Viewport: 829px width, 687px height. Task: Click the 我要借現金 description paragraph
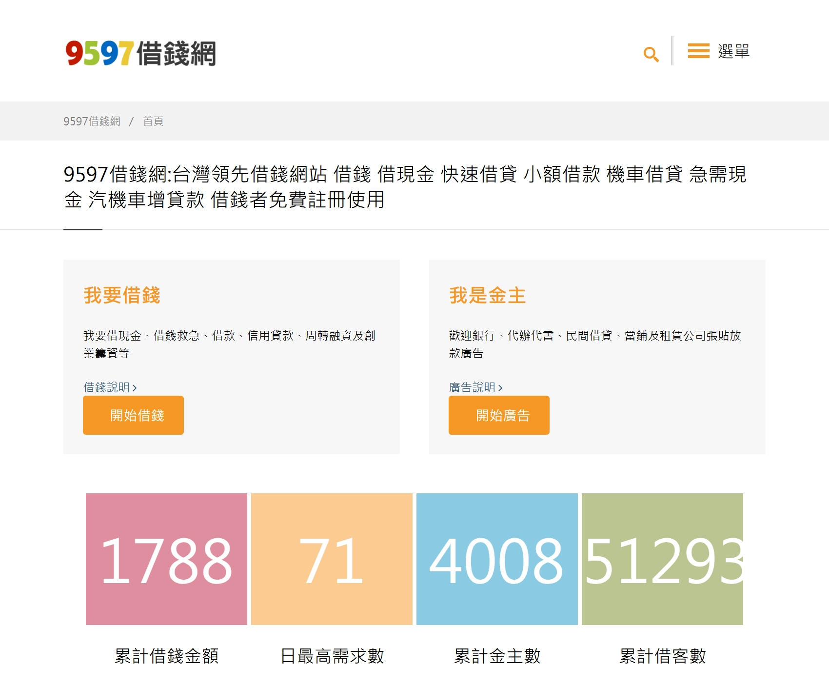click(229, 344)
